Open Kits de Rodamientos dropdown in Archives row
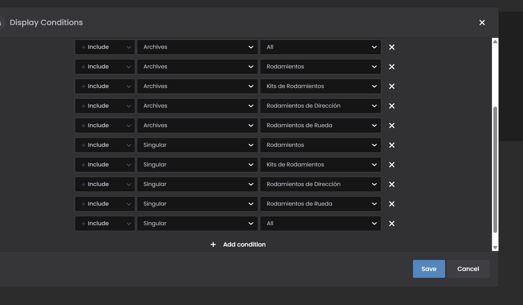 pyautogui.click(x=320, y=86)
